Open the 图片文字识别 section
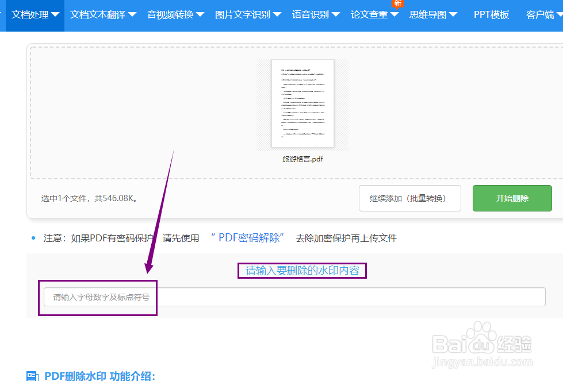 coord(243,15)
